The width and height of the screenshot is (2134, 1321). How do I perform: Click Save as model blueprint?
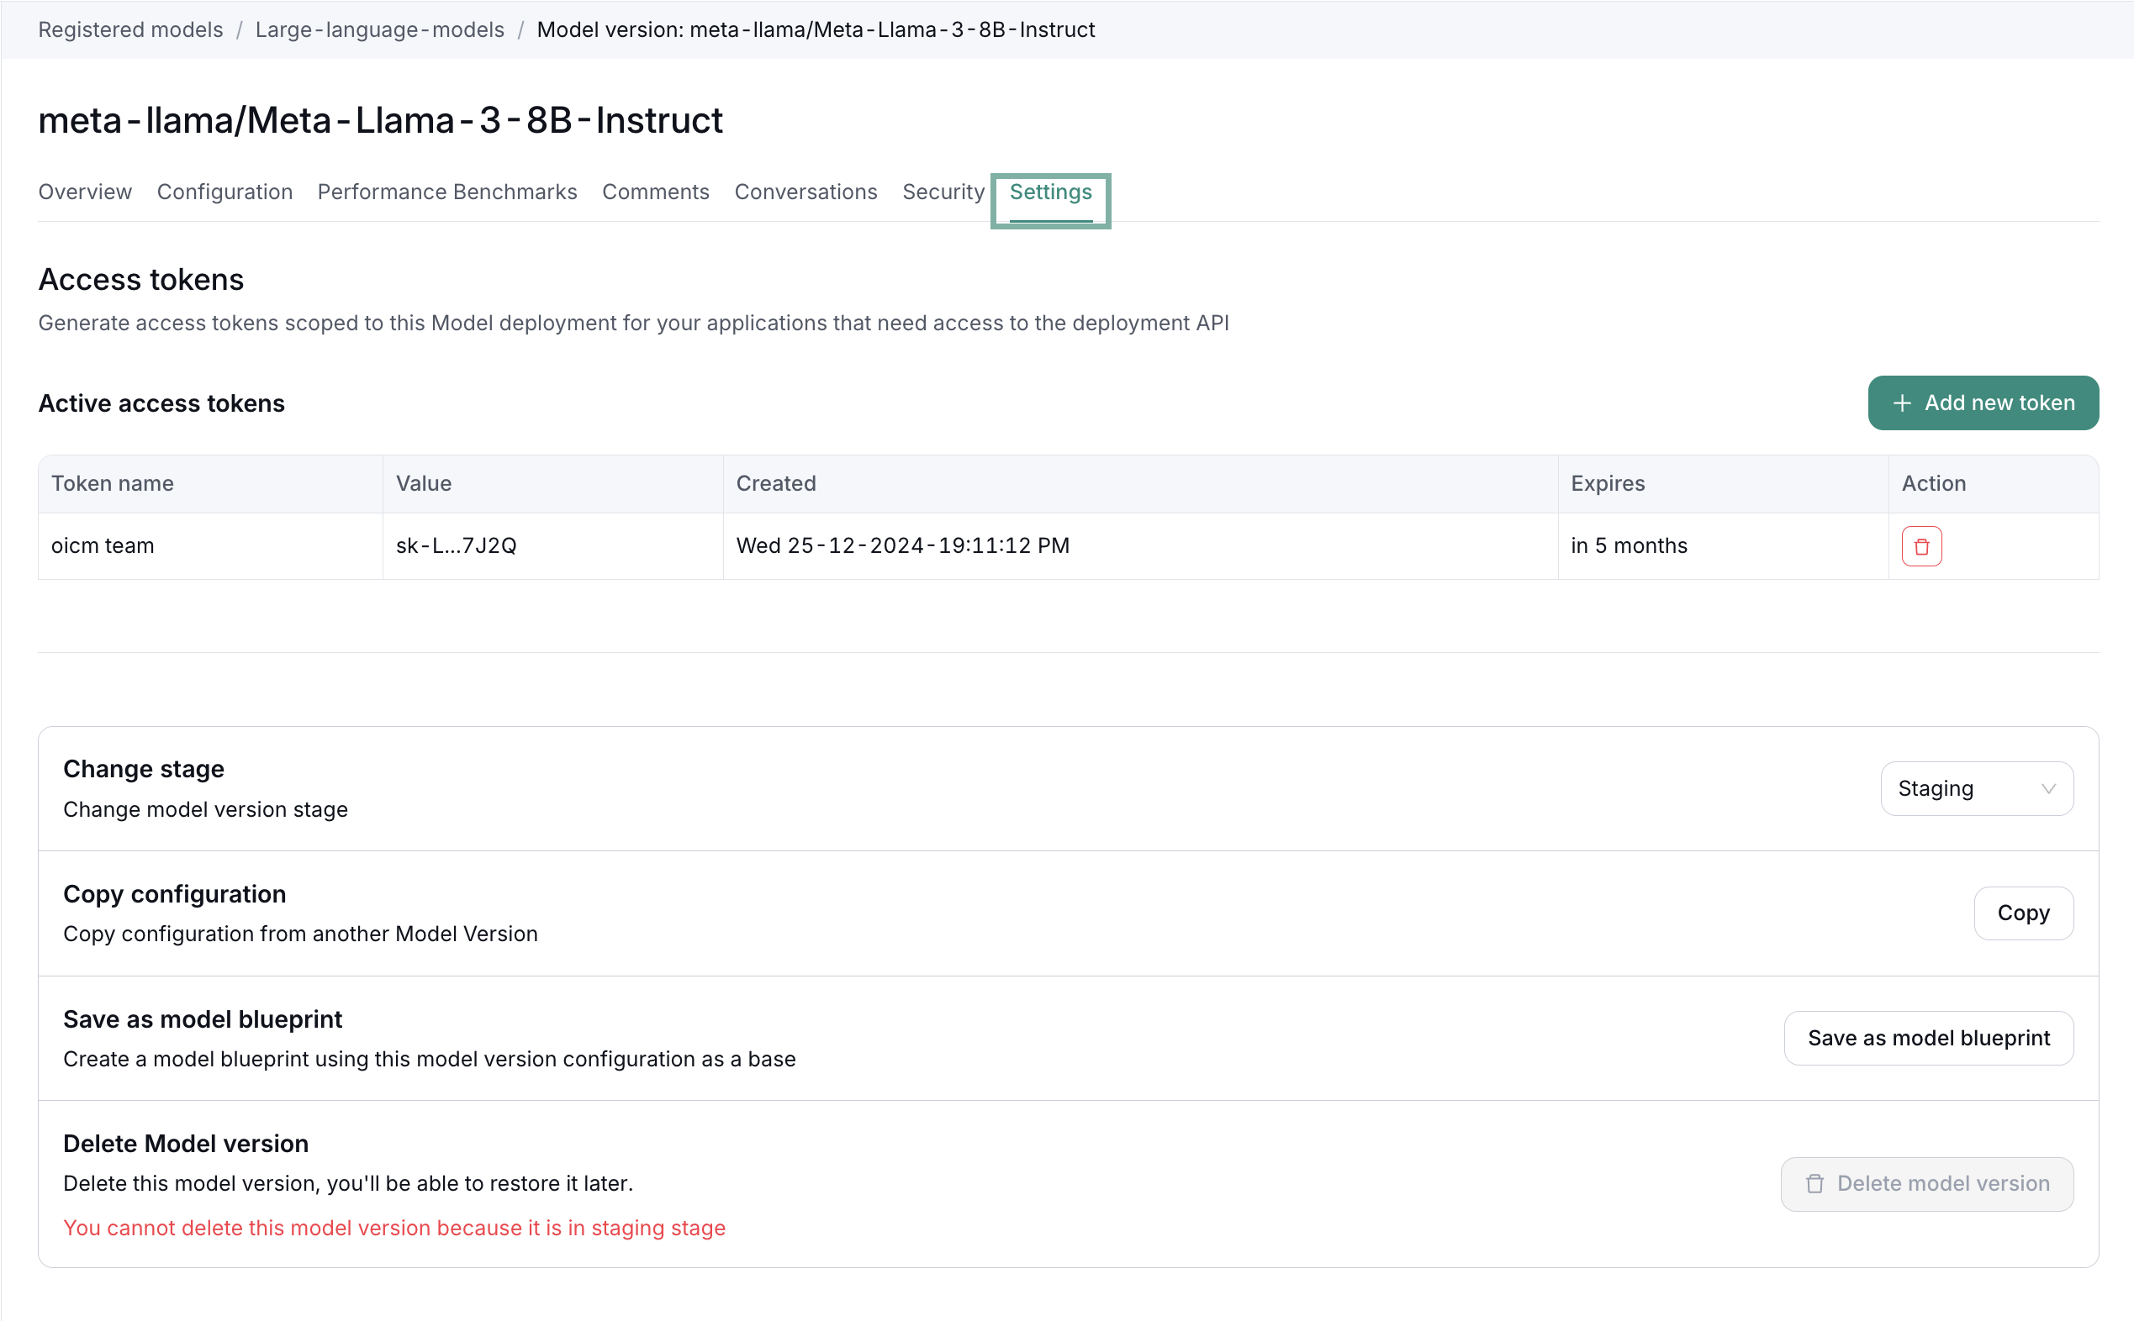(x=1929, y=1037)
